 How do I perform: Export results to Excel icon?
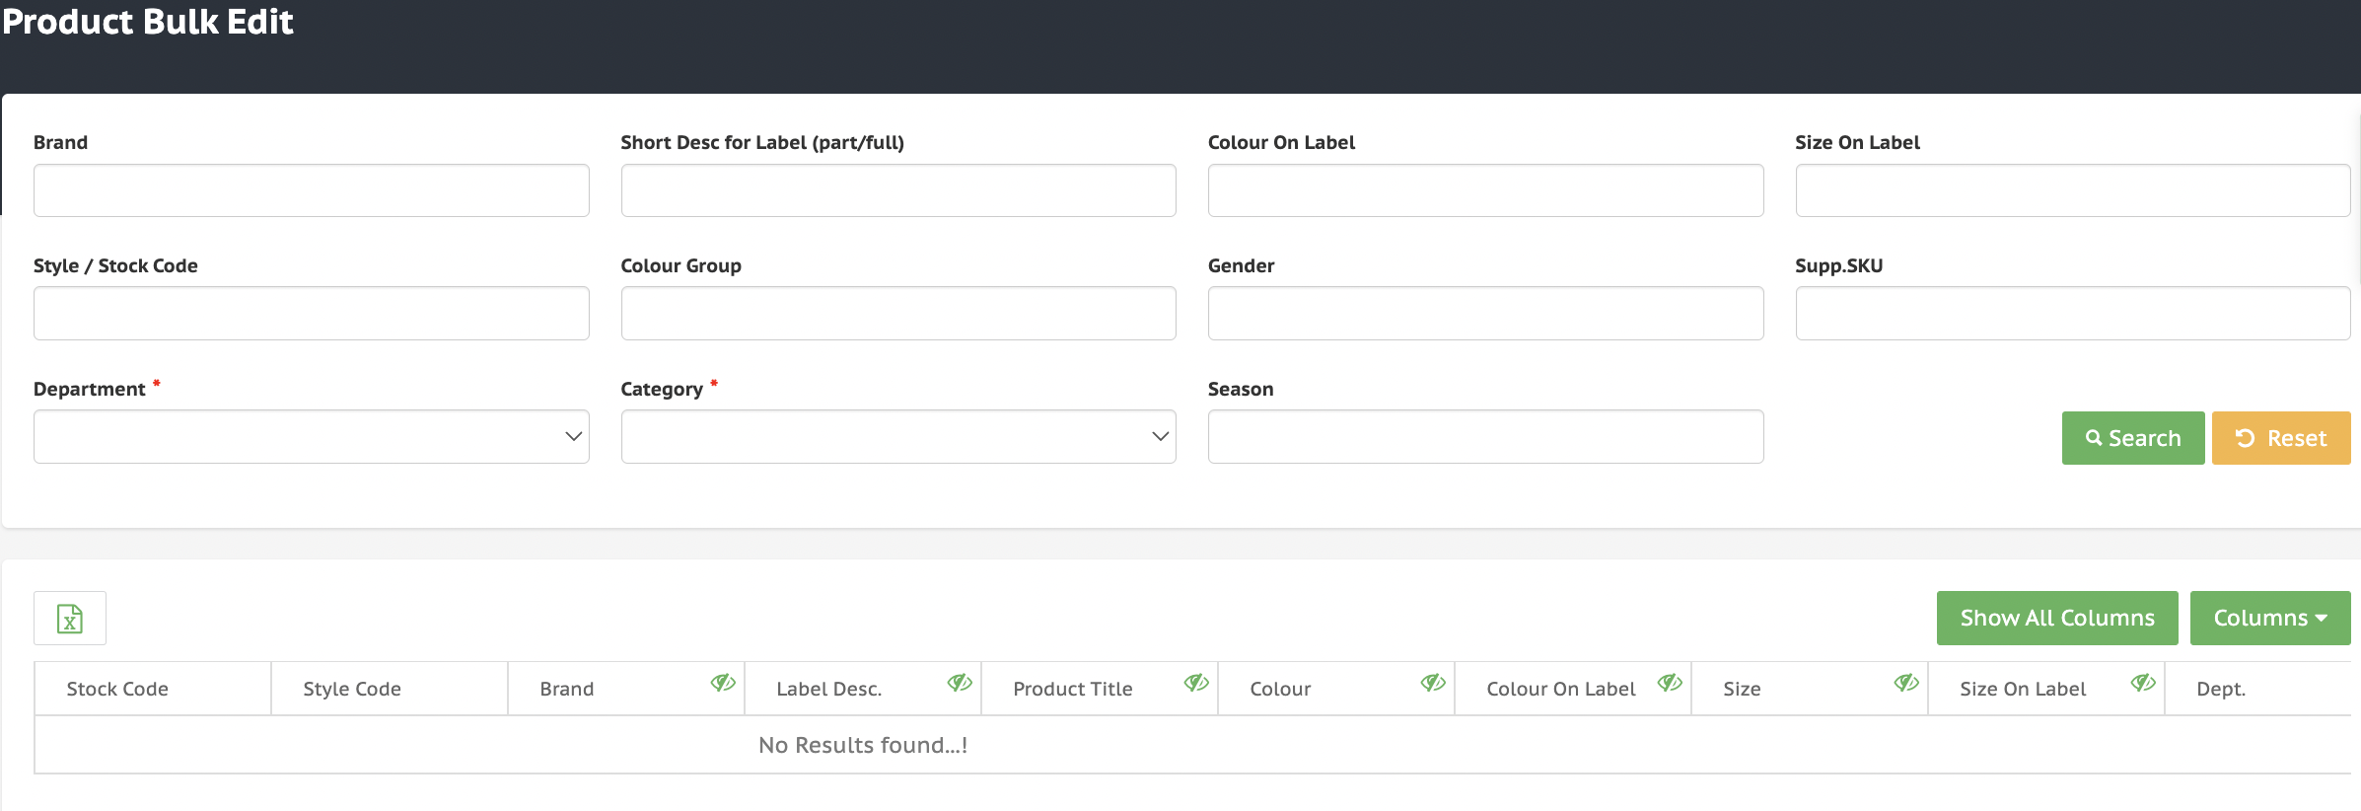tap(70, 619)
